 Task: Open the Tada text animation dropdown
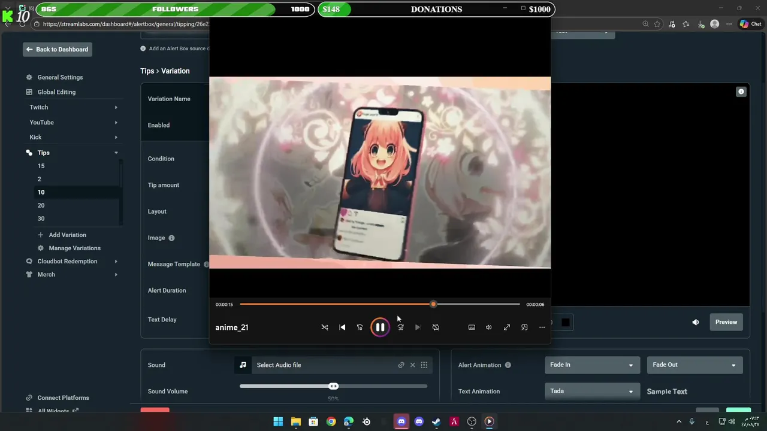(x=591, y=391)
